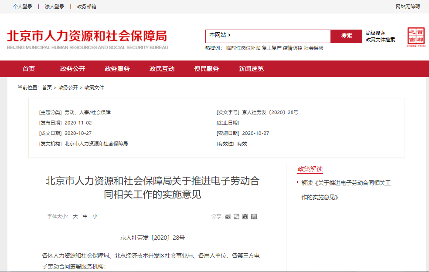
Task: Set font size to 大
Action: click(75, 217)
